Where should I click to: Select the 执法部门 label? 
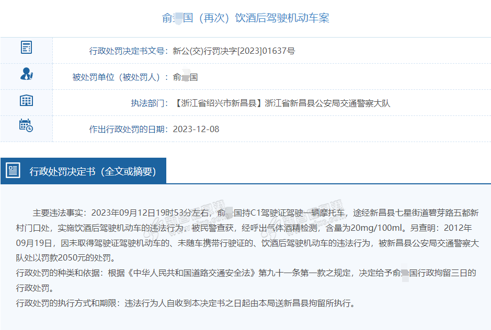pos(149,103)
